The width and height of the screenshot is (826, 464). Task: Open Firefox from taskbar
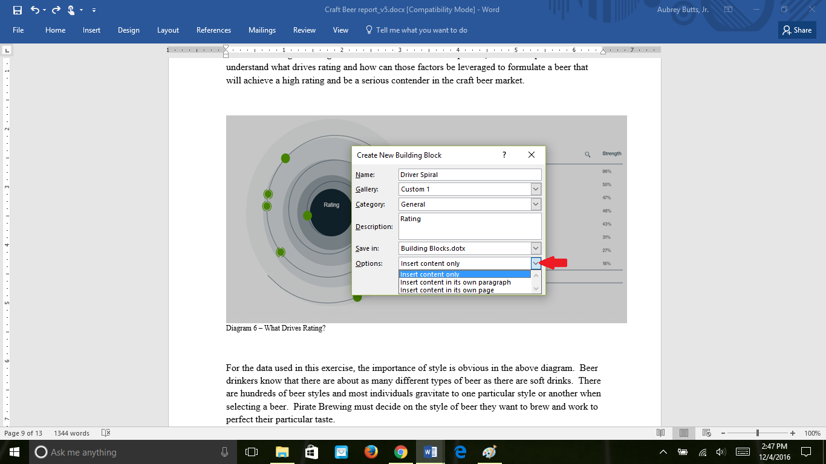(x=371, y=452)
